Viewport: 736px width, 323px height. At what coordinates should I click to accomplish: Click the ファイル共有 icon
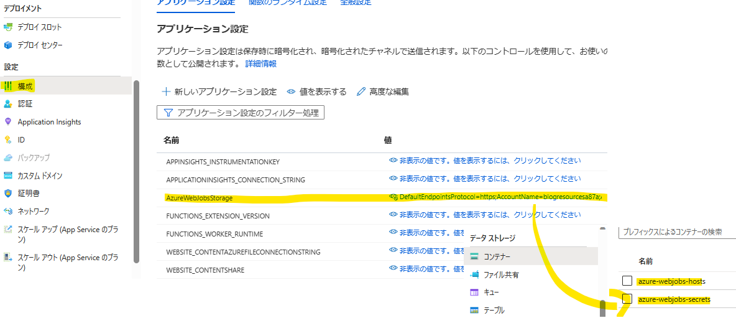pyautogui.click(x=474, y=274)
